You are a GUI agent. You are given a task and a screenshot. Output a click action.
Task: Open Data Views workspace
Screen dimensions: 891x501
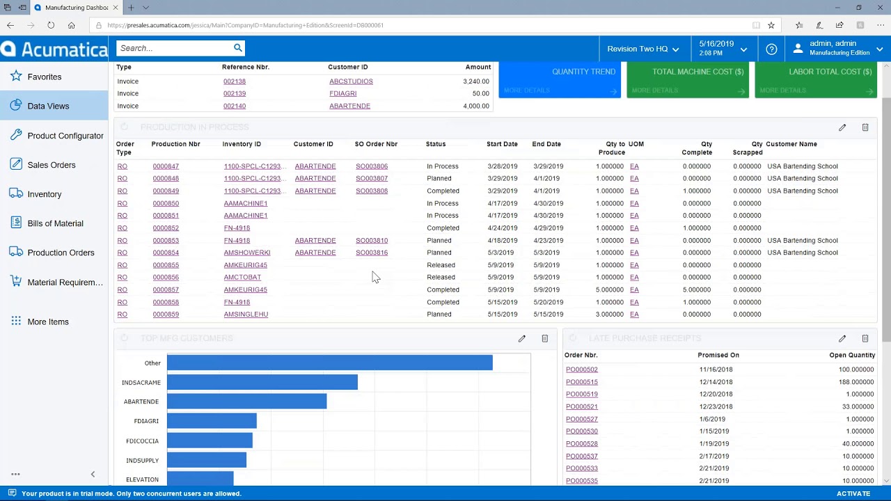point(54,106)
